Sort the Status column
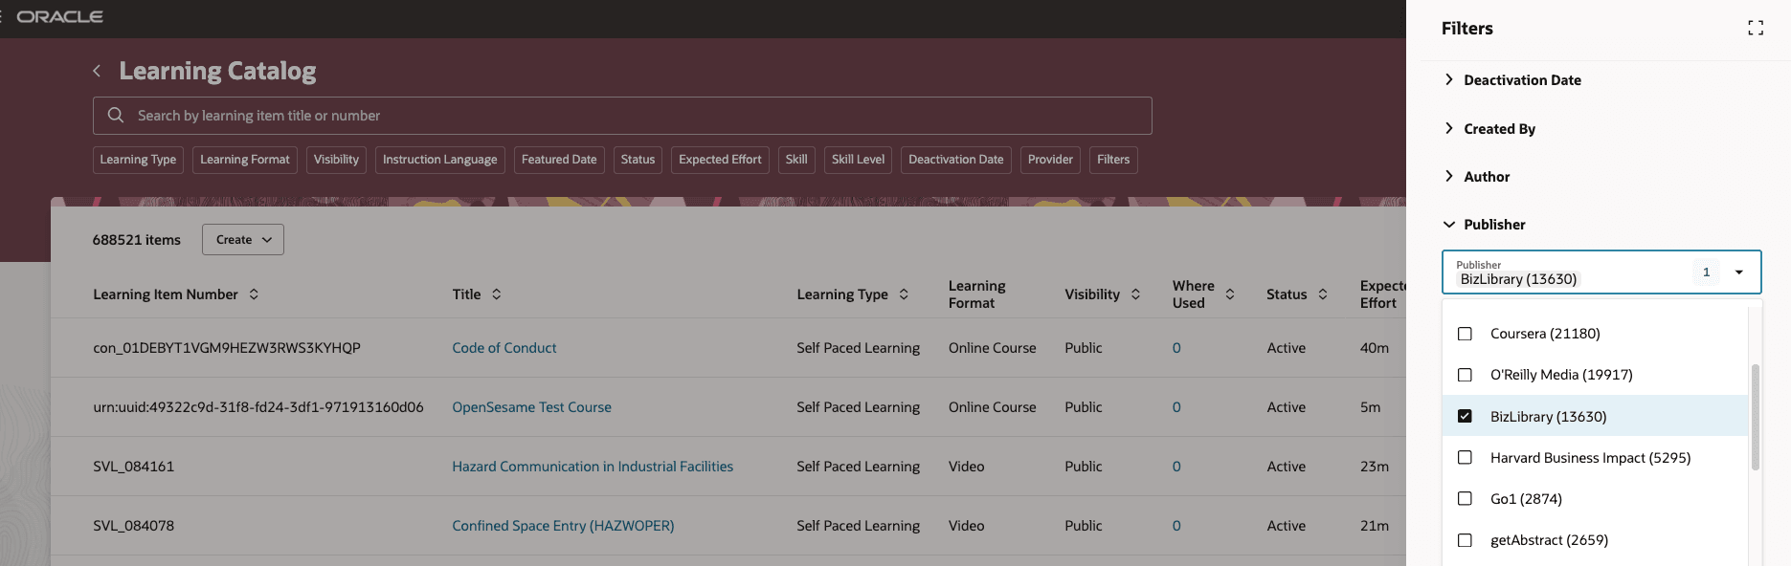1791x566 pixels. click(1324, 294)
